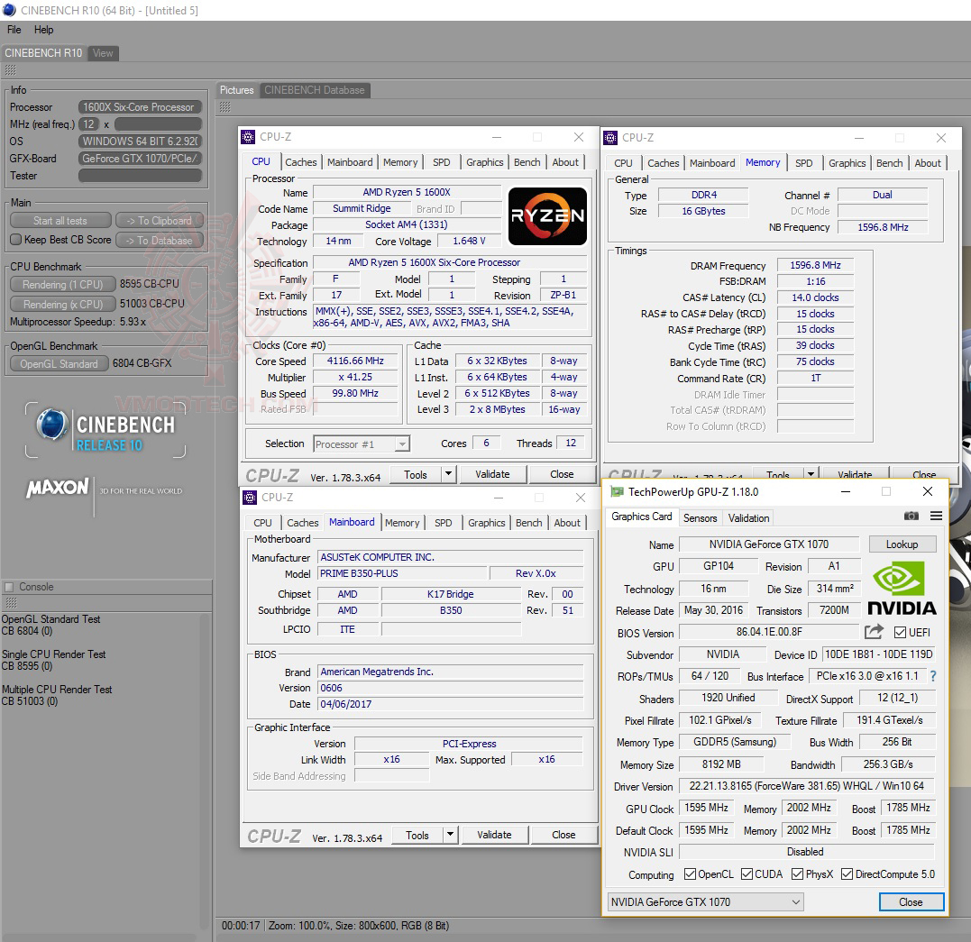The width and height of the screenshot is (971, 942).
Task: Click the Ryzen logo in CPU-Z
Action: tap(547, 216)
